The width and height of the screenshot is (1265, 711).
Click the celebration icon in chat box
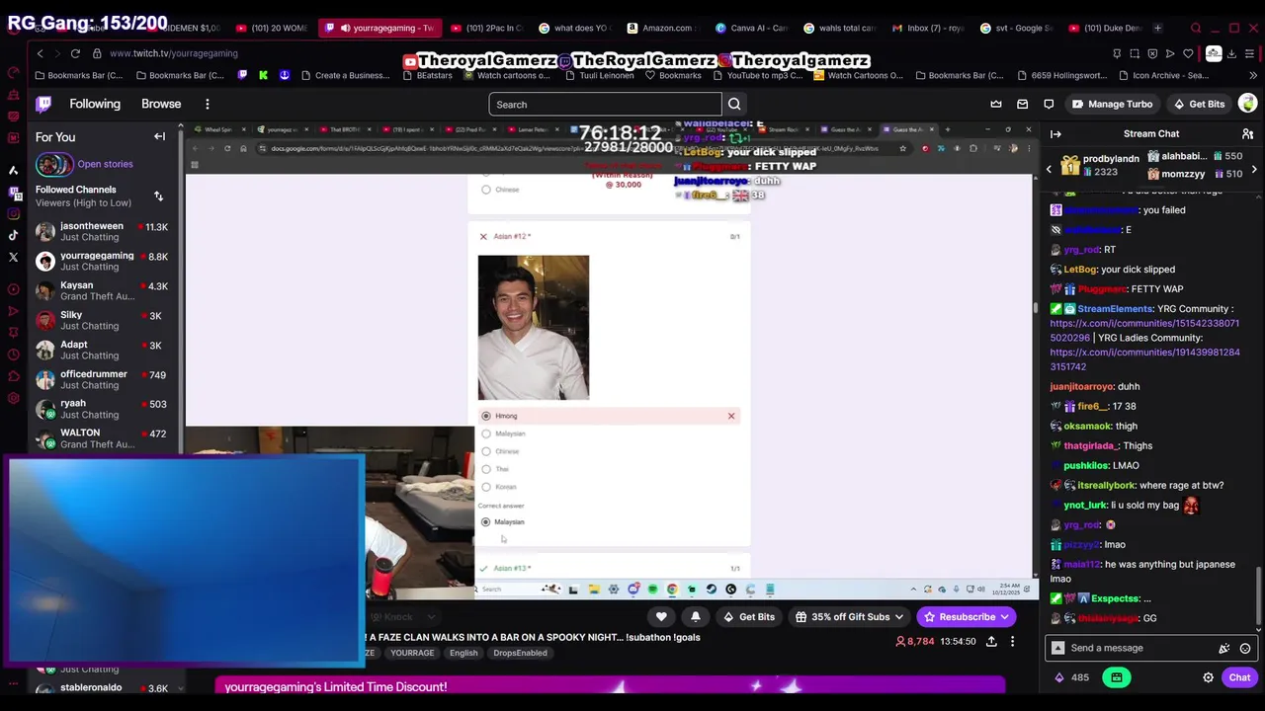coord(1224,648)
